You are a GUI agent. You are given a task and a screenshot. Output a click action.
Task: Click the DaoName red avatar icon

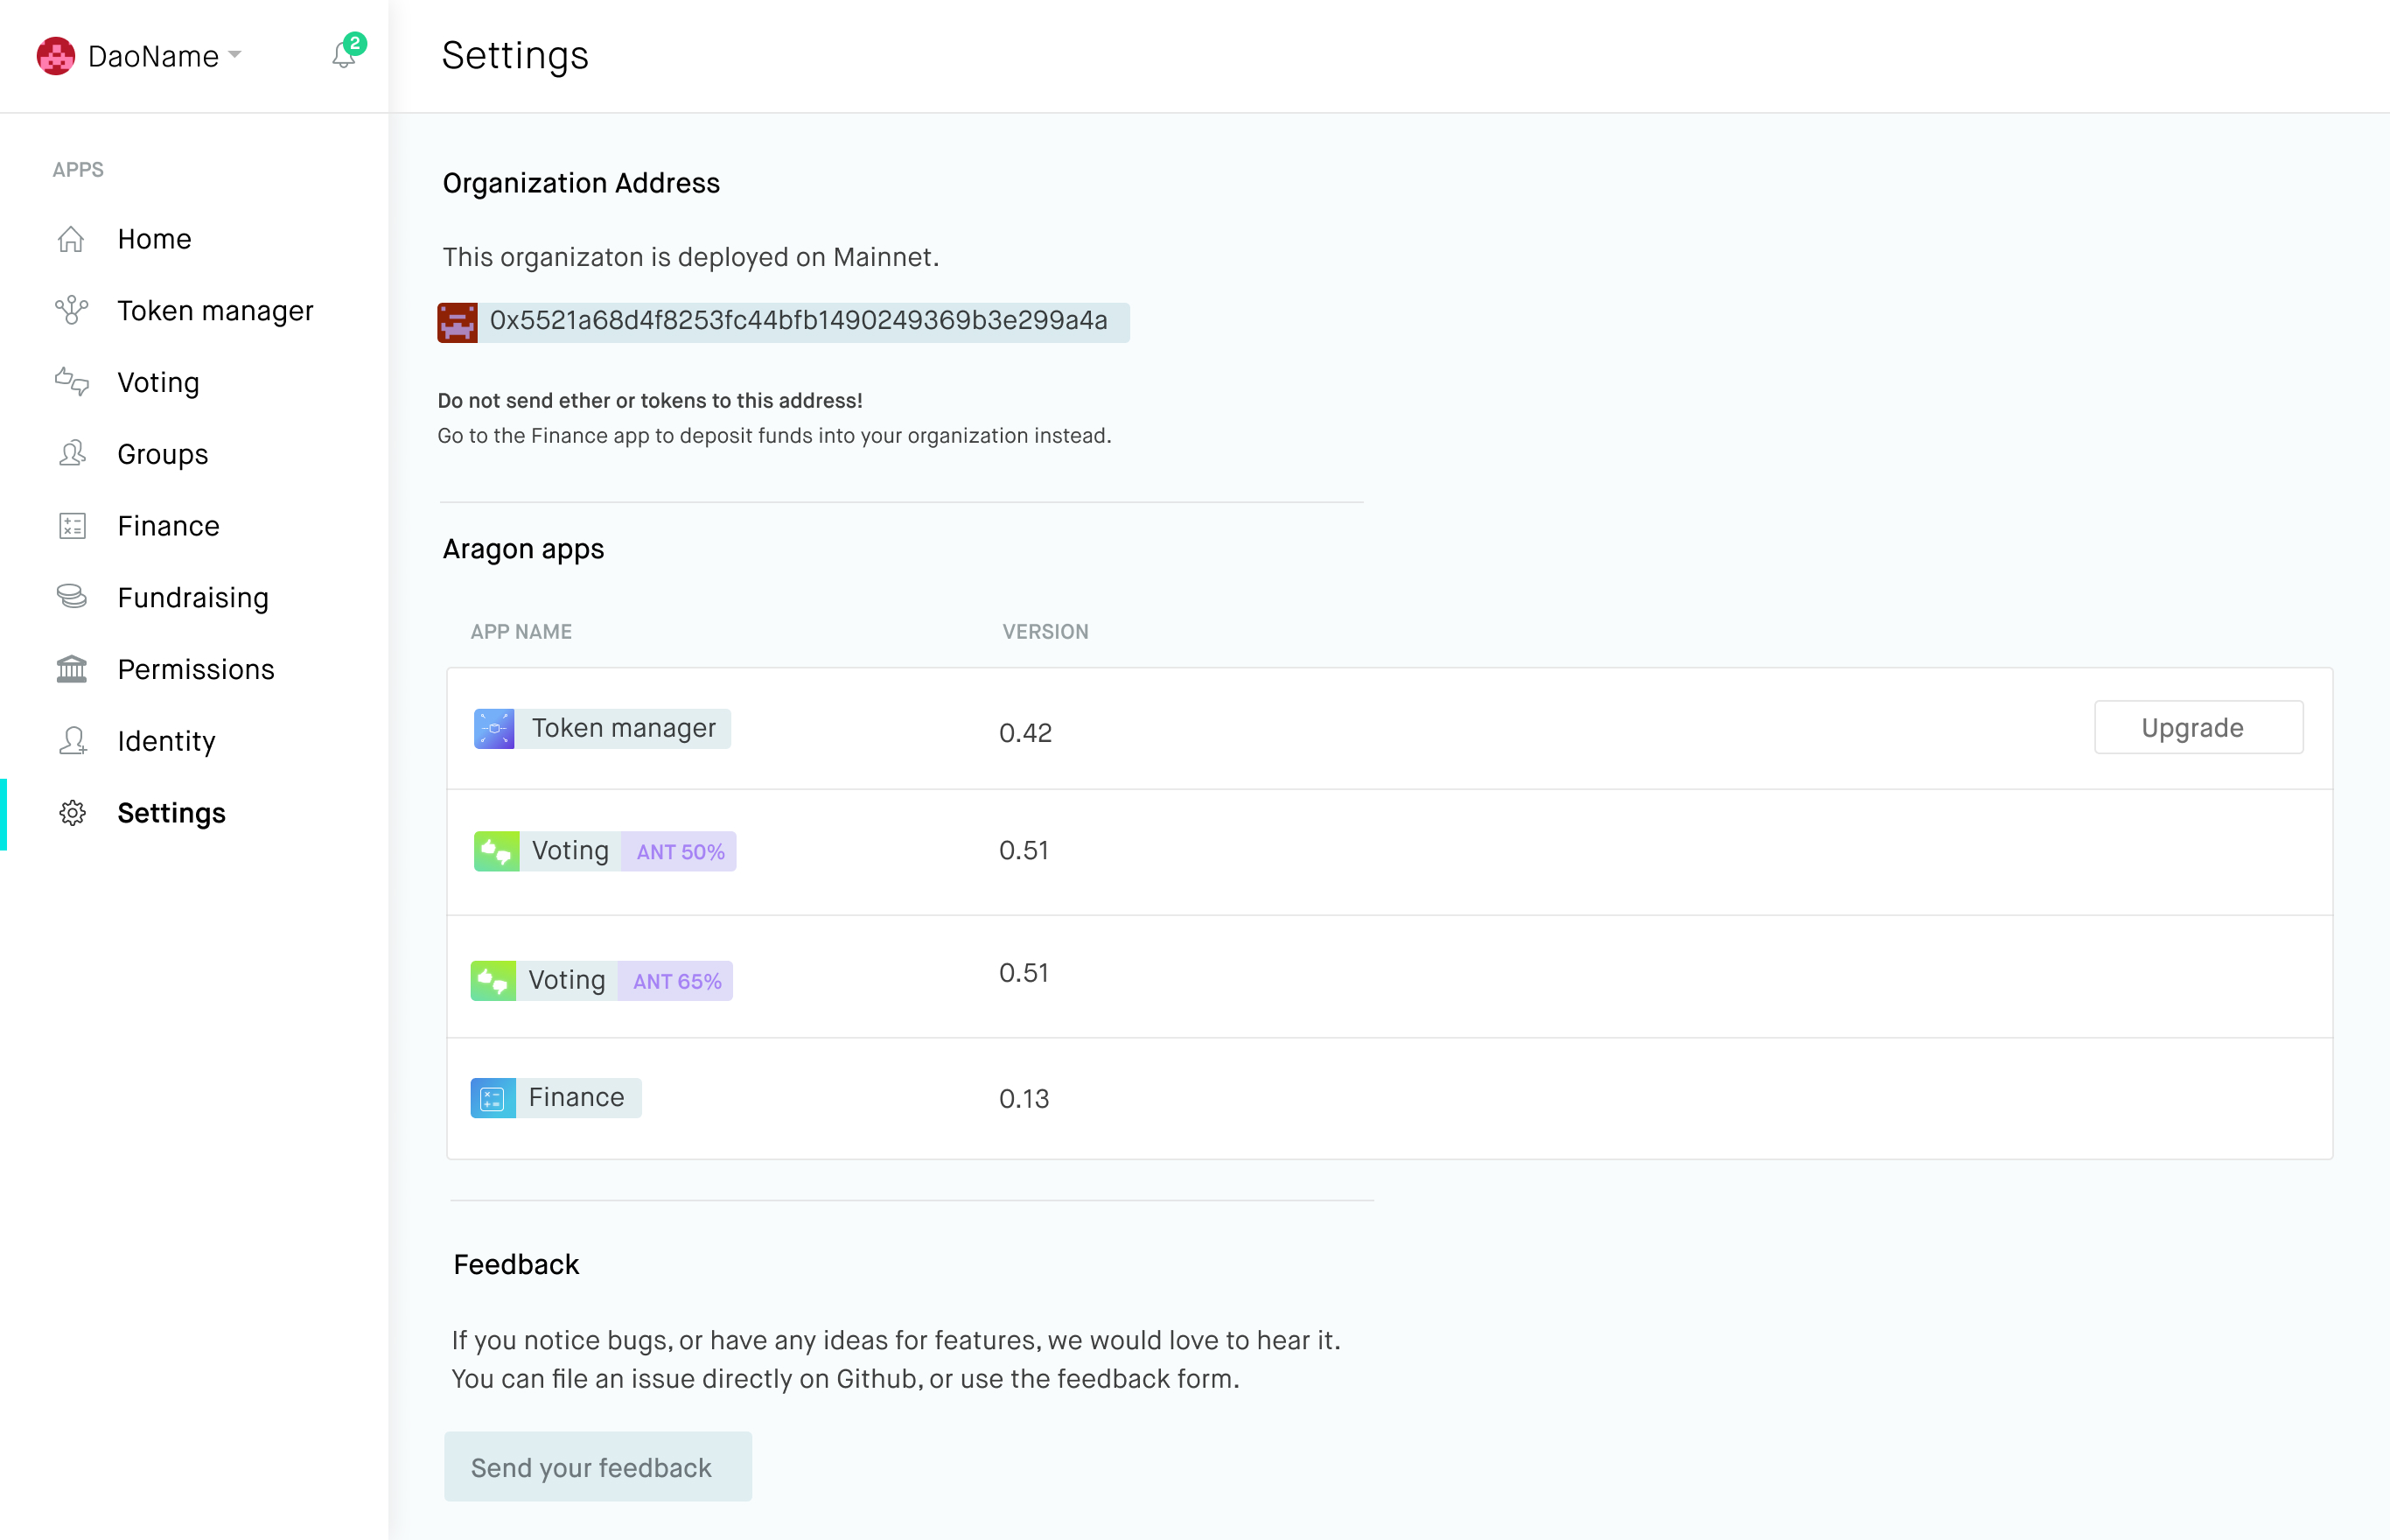[x=56, y=56]
